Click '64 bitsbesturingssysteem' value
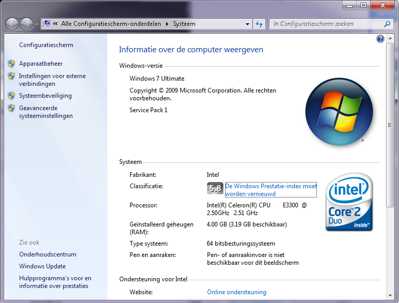This screenshot has width=399, height=303. [x=241, y=244]
